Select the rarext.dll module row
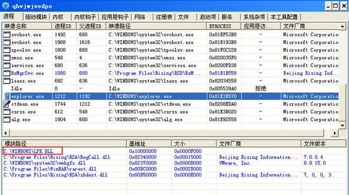Screen dimensions: 349x195 [x=174, y=169]
